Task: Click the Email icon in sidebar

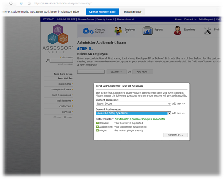Action: [x=58, y=117]
